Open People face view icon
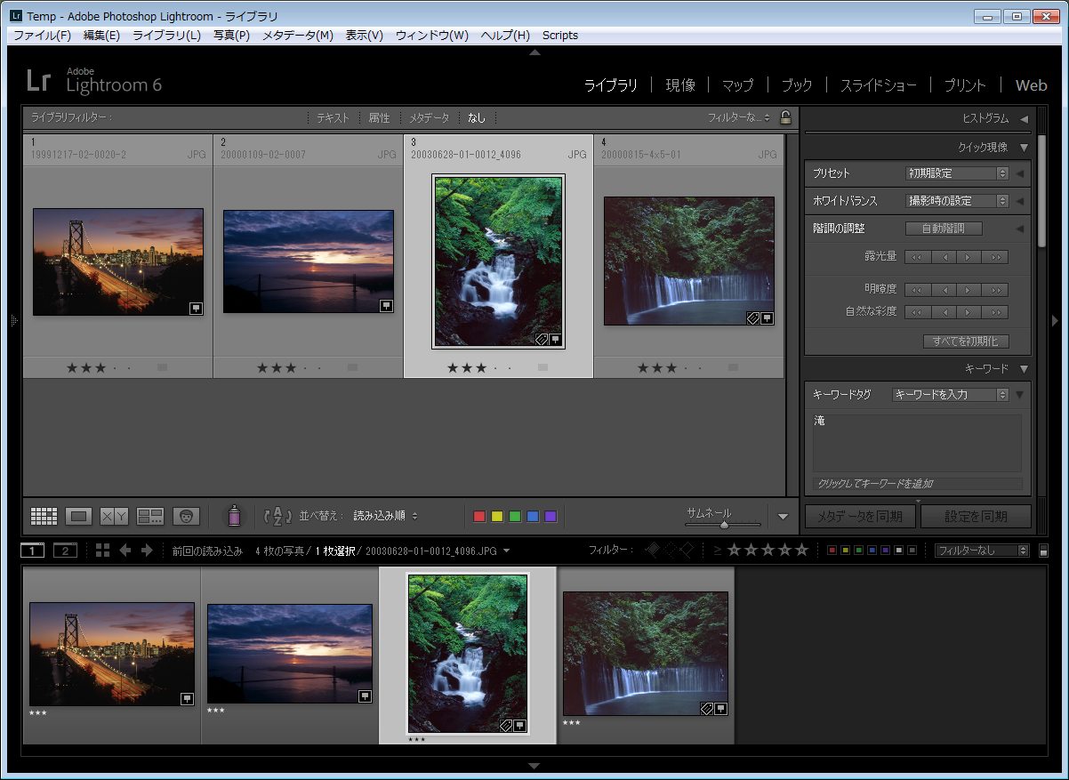Screen dimensions: 1069x780 pyautogui.click(x=186, y=516)
